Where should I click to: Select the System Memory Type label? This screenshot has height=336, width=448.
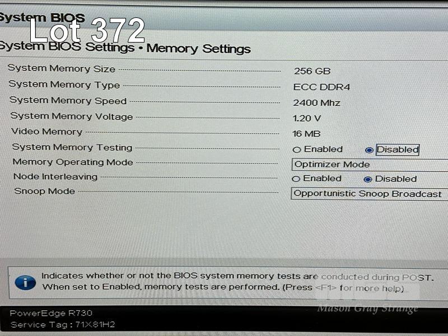click(64, 85)
